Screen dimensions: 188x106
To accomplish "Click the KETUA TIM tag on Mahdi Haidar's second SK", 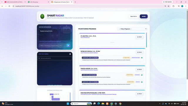I will pyautogui.click(x=138, y=82).
